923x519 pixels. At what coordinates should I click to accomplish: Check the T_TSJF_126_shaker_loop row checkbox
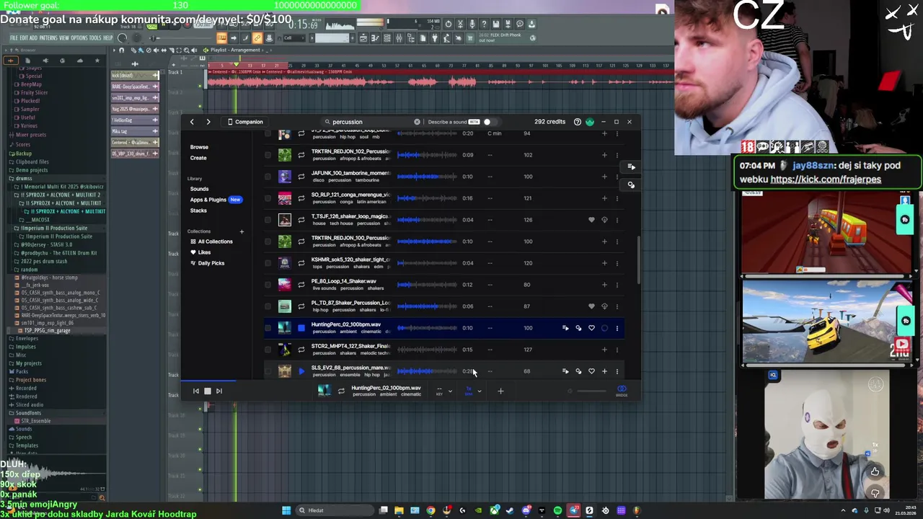coord(268,220)
